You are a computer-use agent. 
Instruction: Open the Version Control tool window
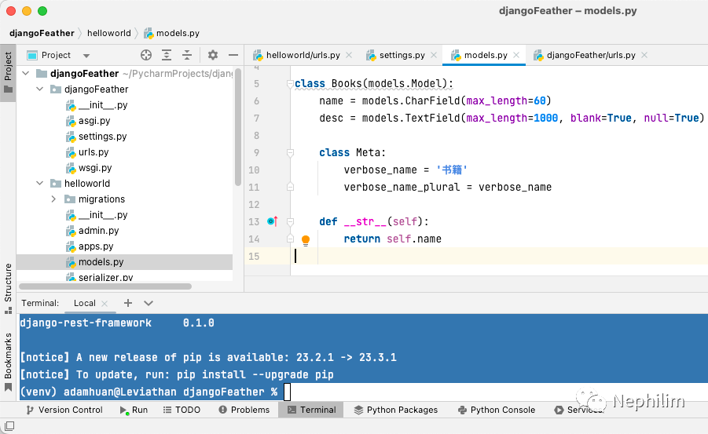64,410
